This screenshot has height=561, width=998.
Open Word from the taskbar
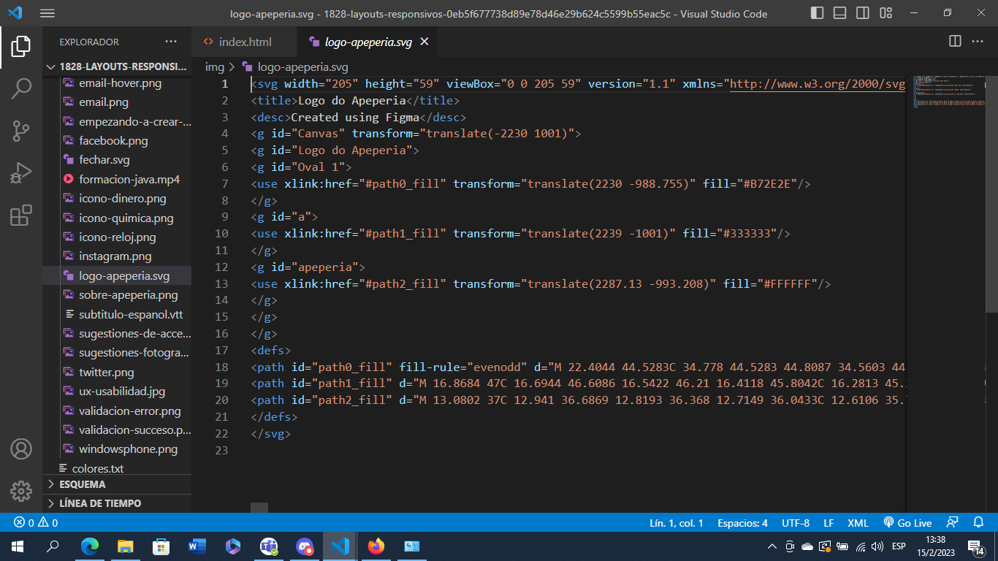(197, 546)
